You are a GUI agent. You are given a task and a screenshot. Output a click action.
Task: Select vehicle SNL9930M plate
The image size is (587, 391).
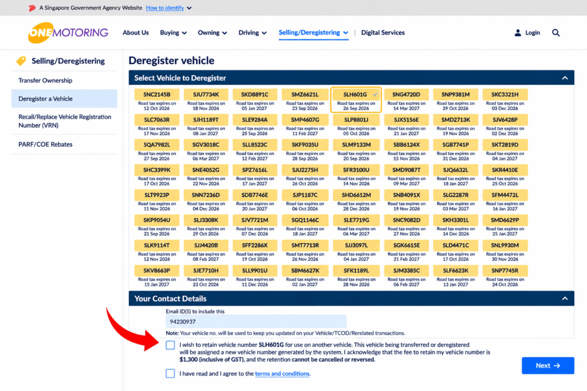505,245
